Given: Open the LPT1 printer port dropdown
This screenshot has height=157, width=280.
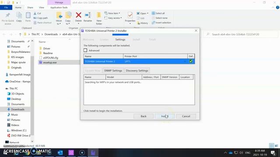Looking at the screenshot, I should click(x=185, y=61).
